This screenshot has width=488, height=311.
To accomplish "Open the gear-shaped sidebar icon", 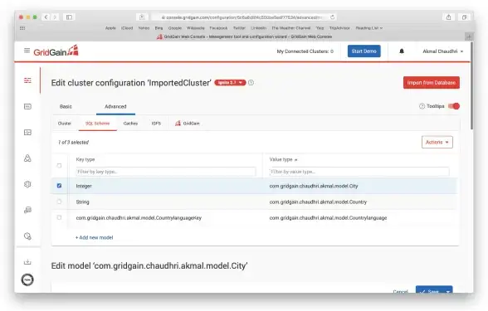I will coord(27,184).
